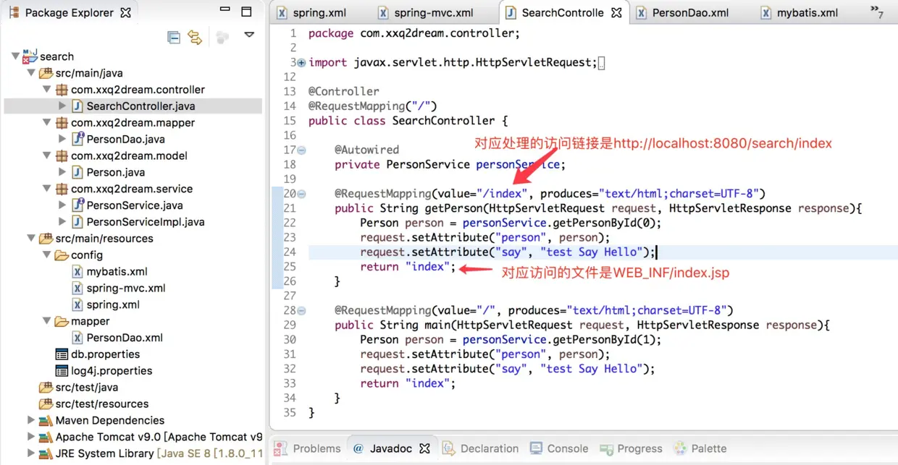
Task: Select PersonDao.java file icon
Action: pos(77,139)
